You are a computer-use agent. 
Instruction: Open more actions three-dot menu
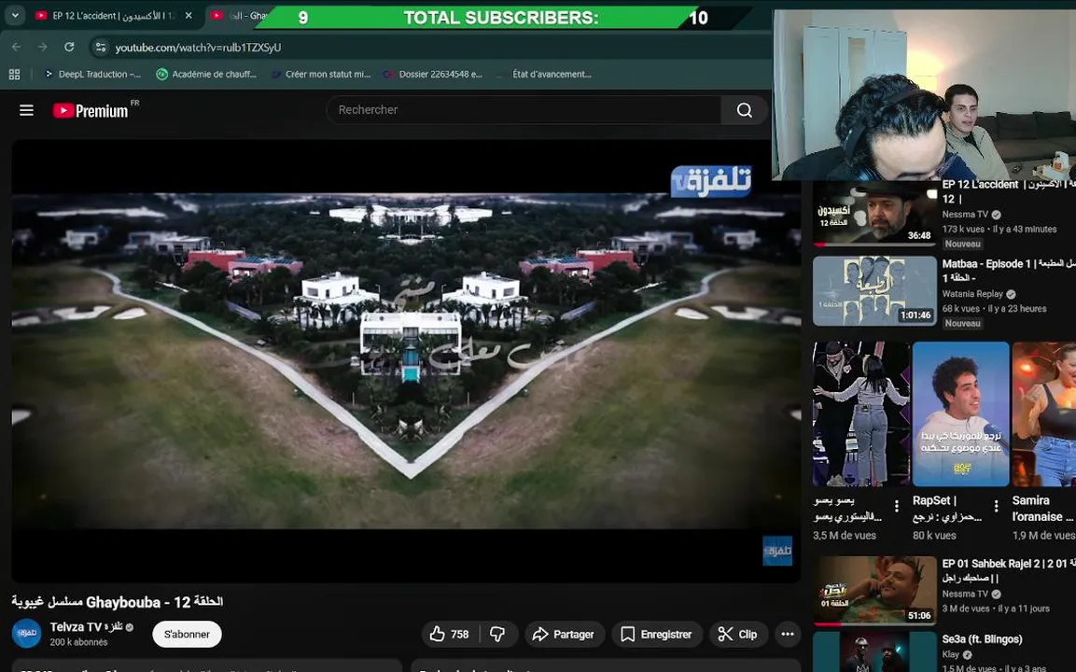pos(787,635)
